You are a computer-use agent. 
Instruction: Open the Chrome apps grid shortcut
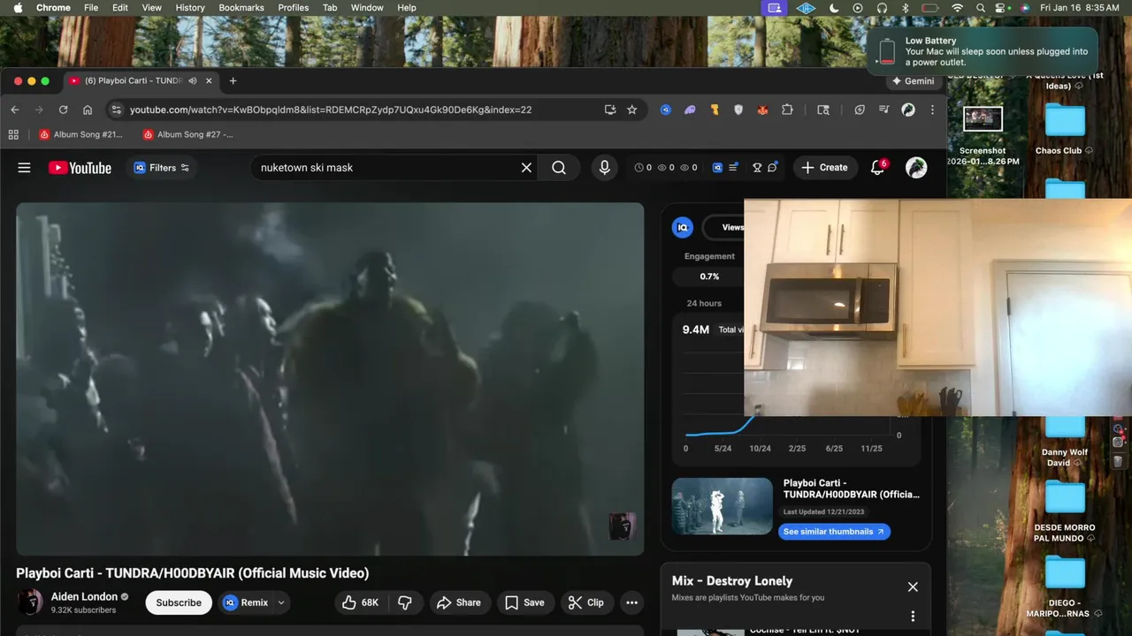[13, 134]
